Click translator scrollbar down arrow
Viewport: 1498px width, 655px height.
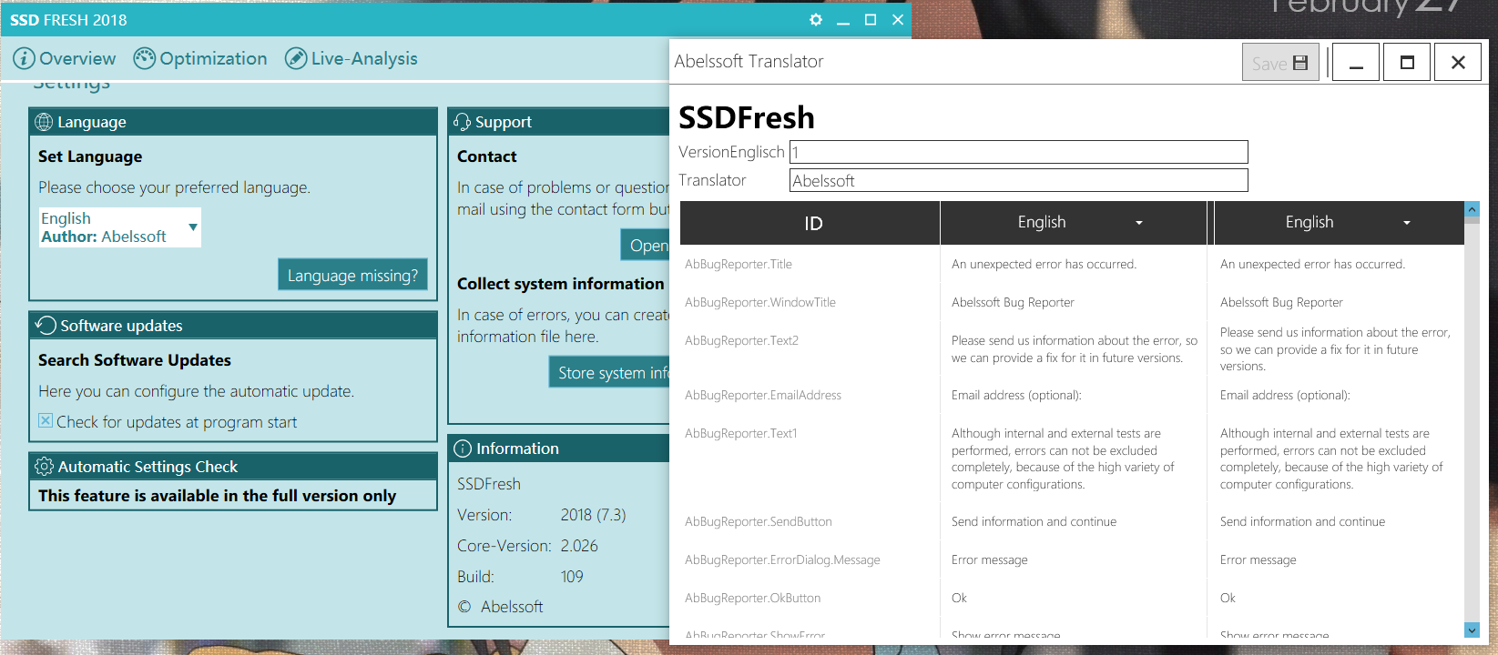point(1472,630)
